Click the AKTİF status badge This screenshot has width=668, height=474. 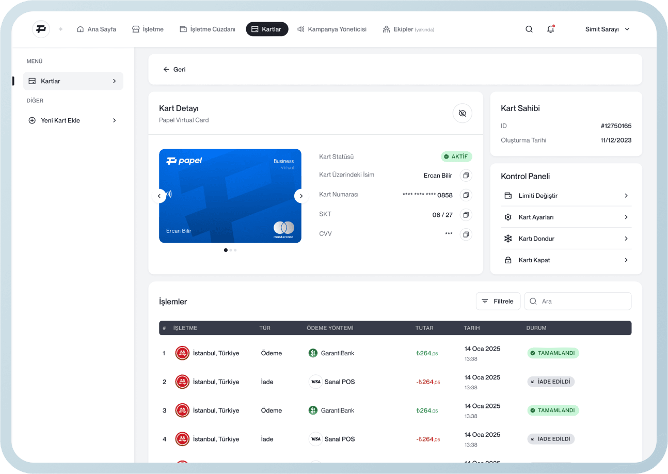pyautogui.click(x=456, y=156)
